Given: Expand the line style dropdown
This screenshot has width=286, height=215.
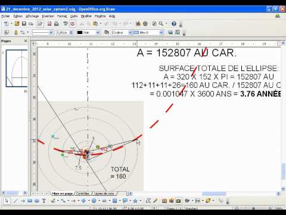Looking at the screenshot, I should point(51,32).
